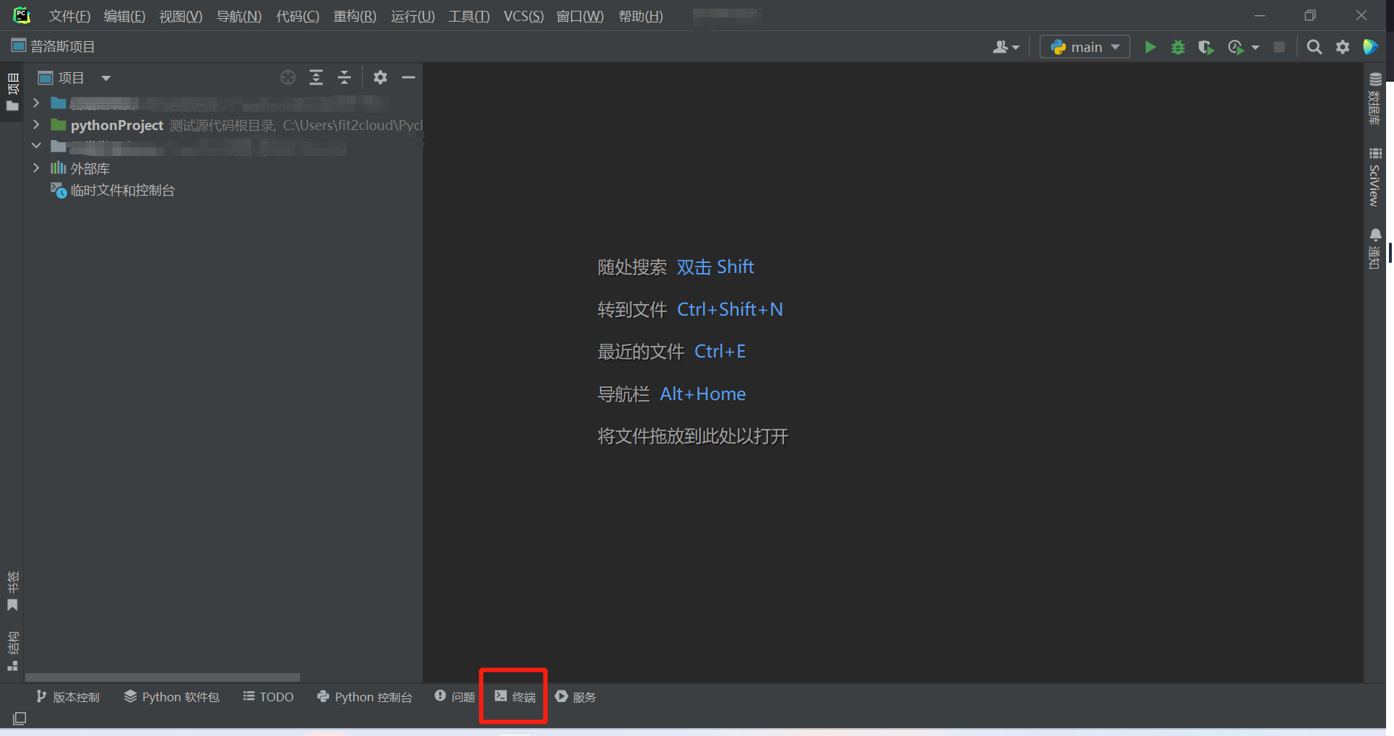
Task: Open 通知 notifications from the right sidebar
Action: [1375, 246]
